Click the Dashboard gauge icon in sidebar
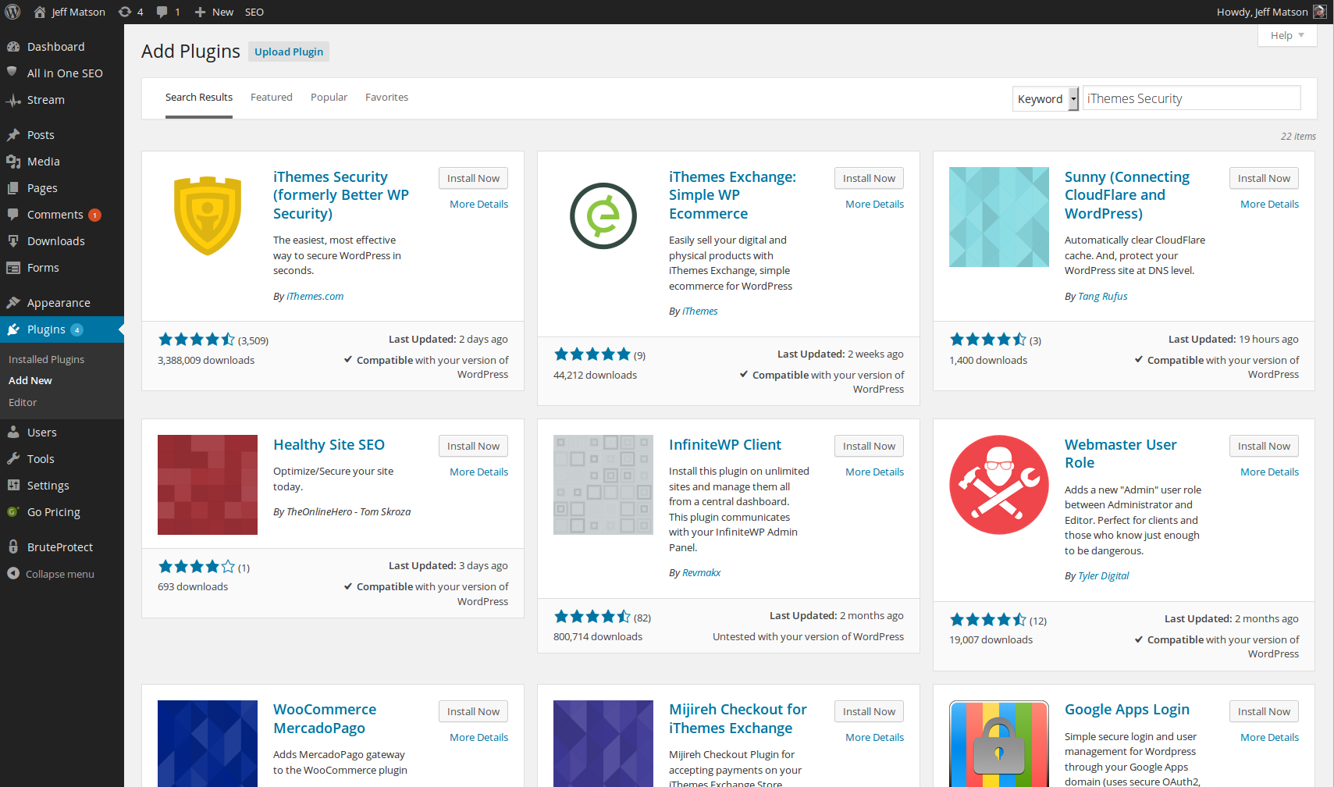This screenshot has width=1334, height=787. [13, 47]
